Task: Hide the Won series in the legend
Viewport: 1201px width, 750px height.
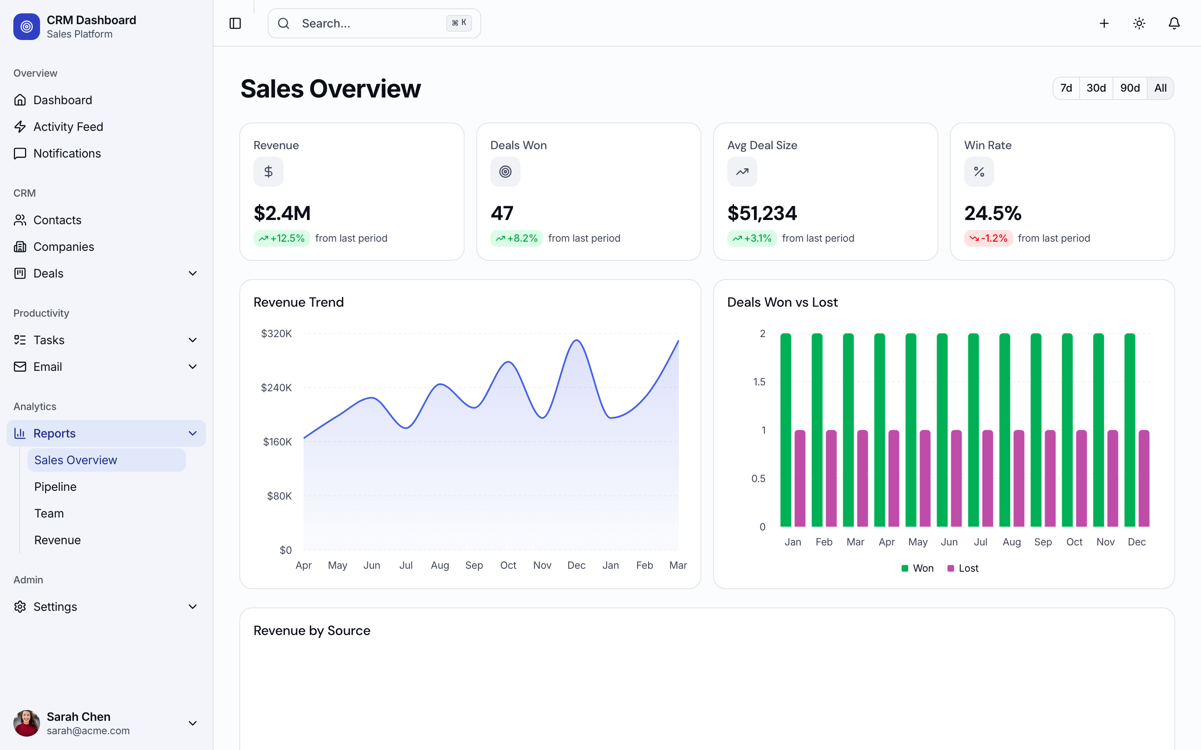Action: (x=917, y=568)
